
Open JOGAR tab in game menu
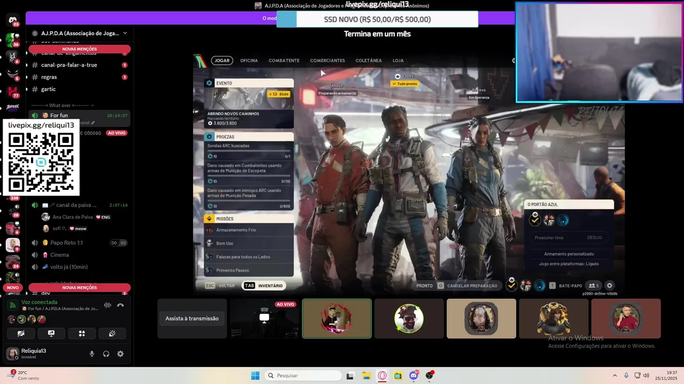[x=222, y=60]
